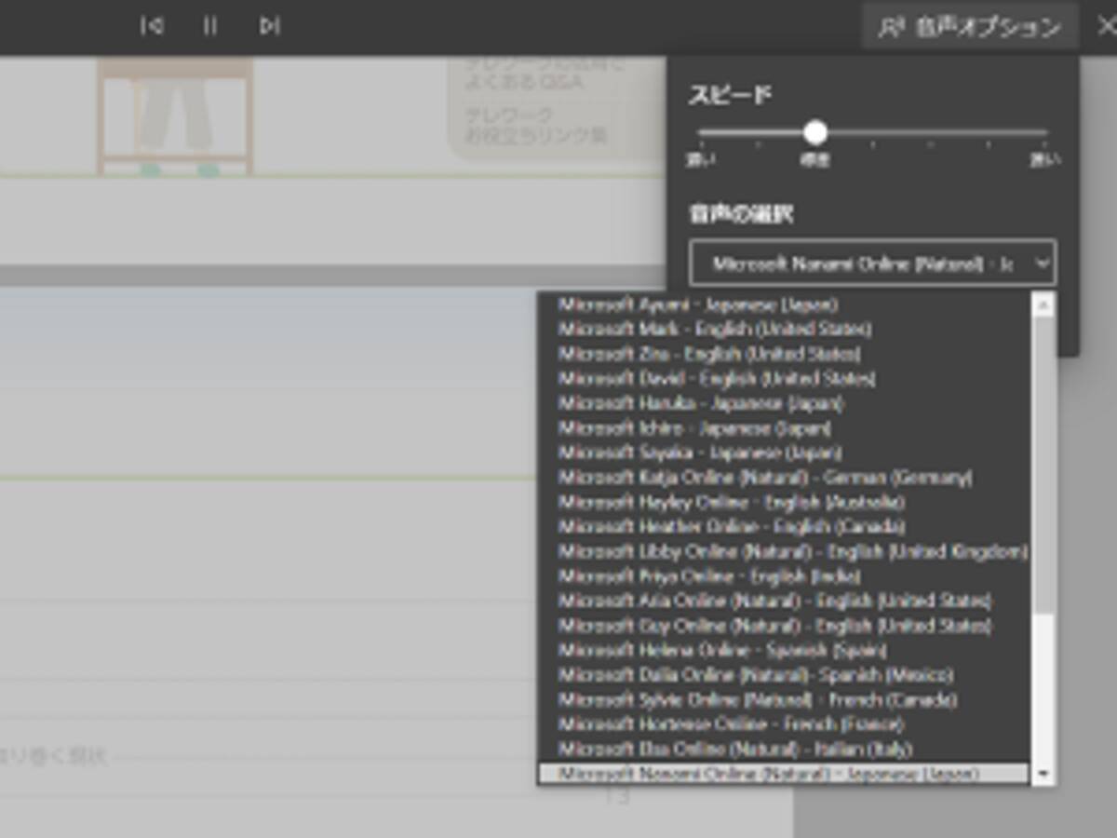
Task: Skip to the next paragraph
Action: 269,26
